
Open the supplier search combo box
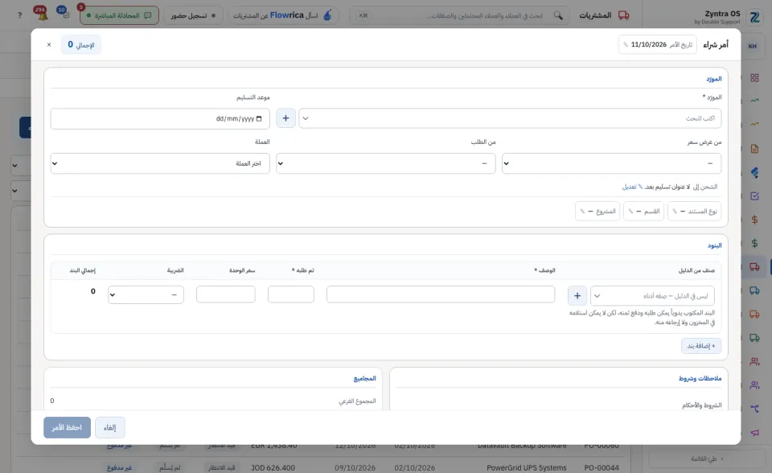510,118
